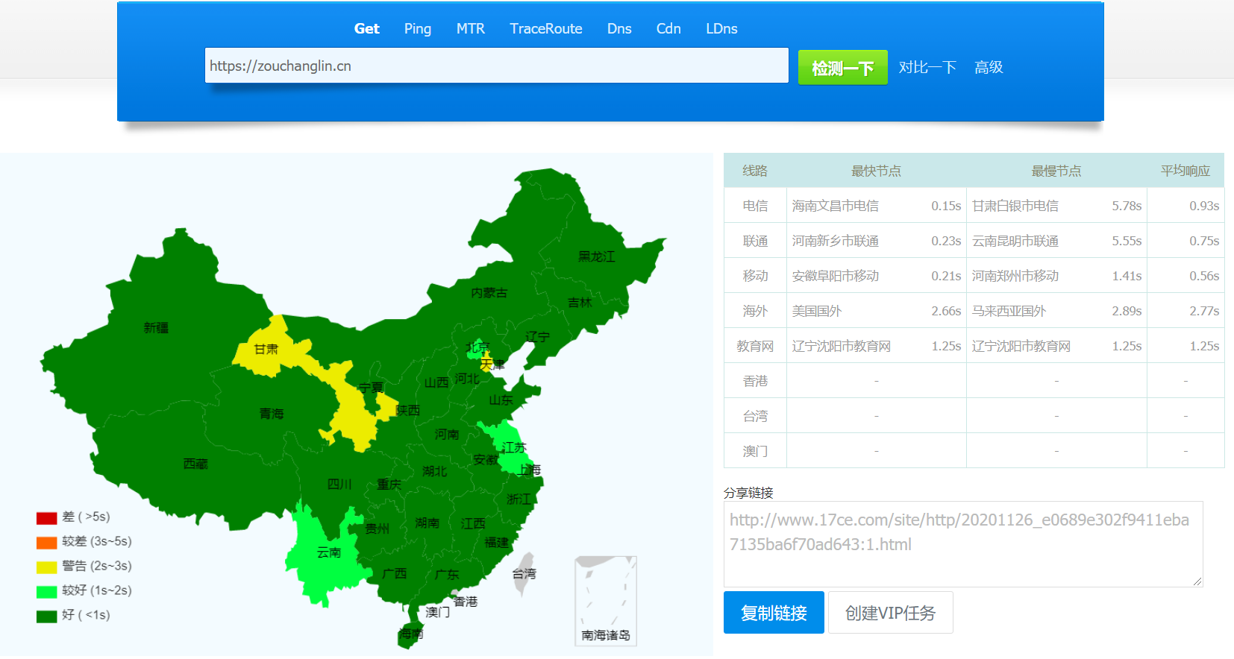Click the yellow 警告 legend swatch
Image resolution: width=1234 pixels, height=659 pixels.
pyautogui.click(x=46, y=567)
